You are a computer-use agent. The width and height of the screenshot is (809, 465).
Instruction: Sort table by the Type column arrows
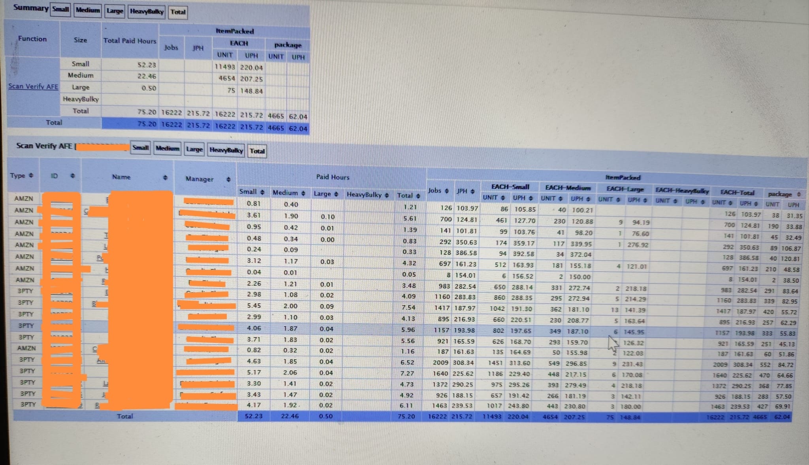(x=31, y=176)
